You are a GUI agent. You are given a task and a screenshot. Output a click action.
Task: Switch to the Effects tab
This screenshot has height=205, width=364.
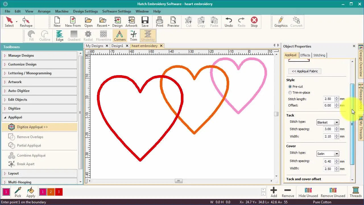click(305, 55)
